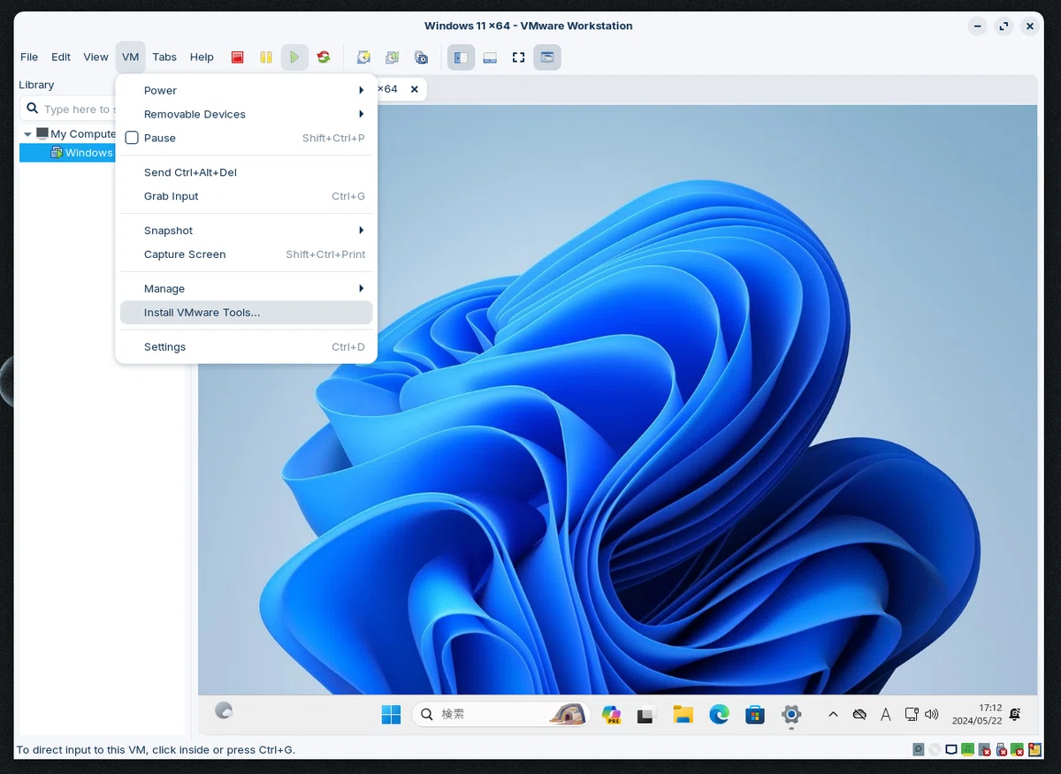
Task: Select Capture Screen menu entry
Action: point(246,254)
